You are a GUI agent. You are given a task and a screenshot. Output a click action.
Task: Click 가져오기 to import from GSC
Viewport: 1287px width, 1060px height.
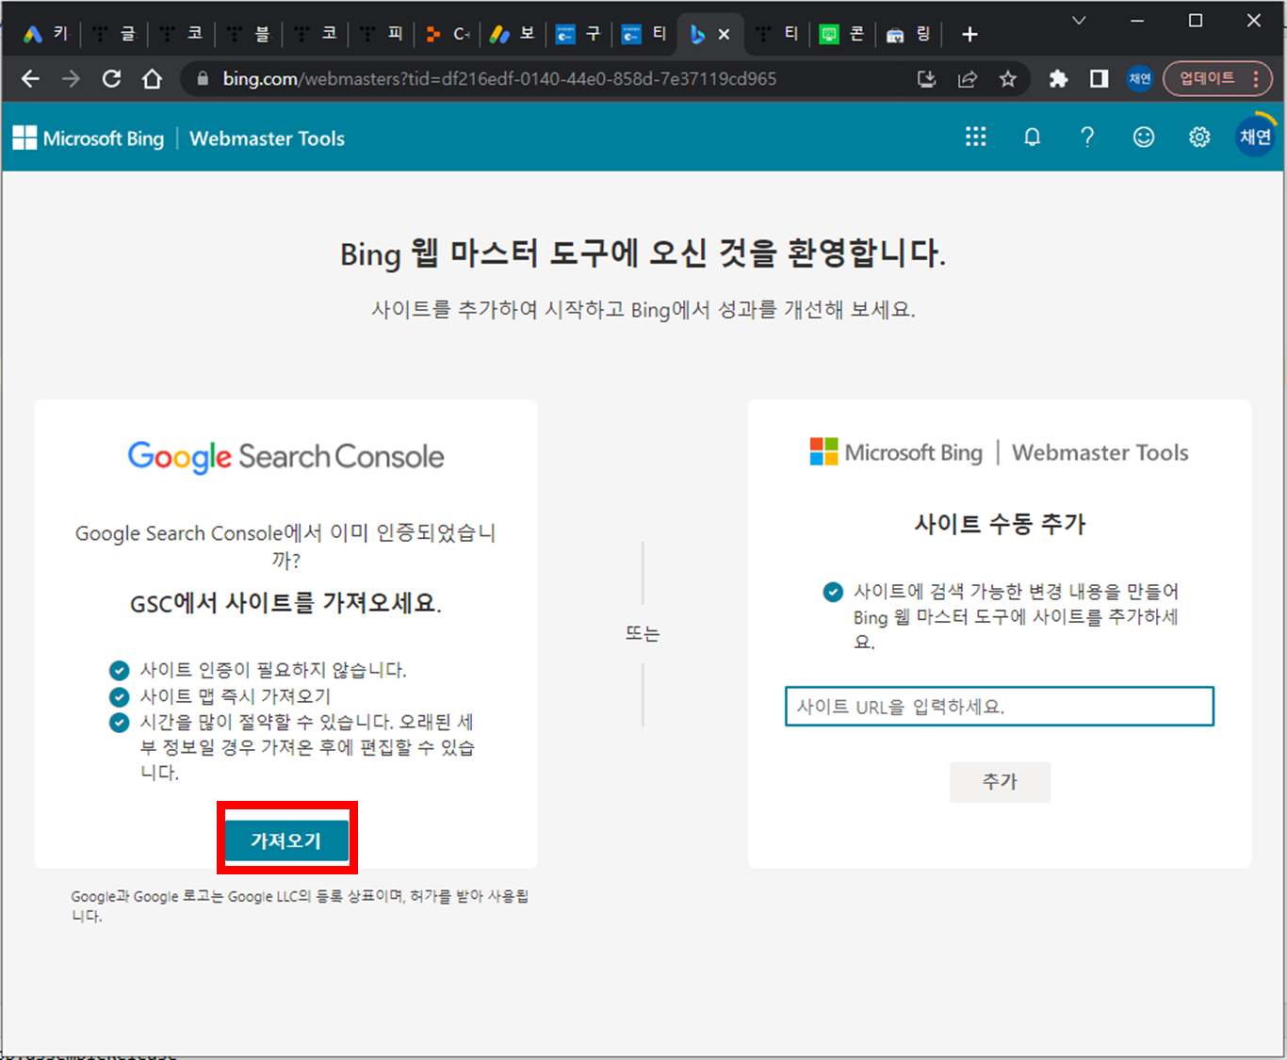pyautogui.click(x=286, y=840)
